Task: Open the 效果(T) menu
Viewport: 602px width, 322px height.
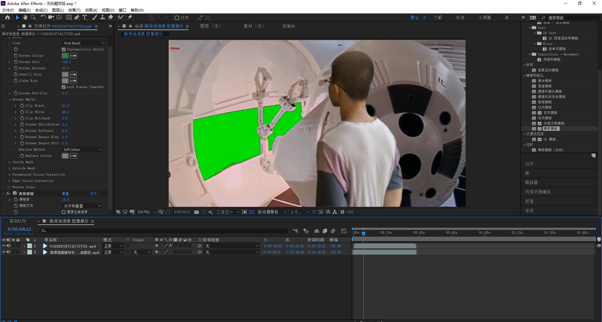Action: click(x=74, y=10)
